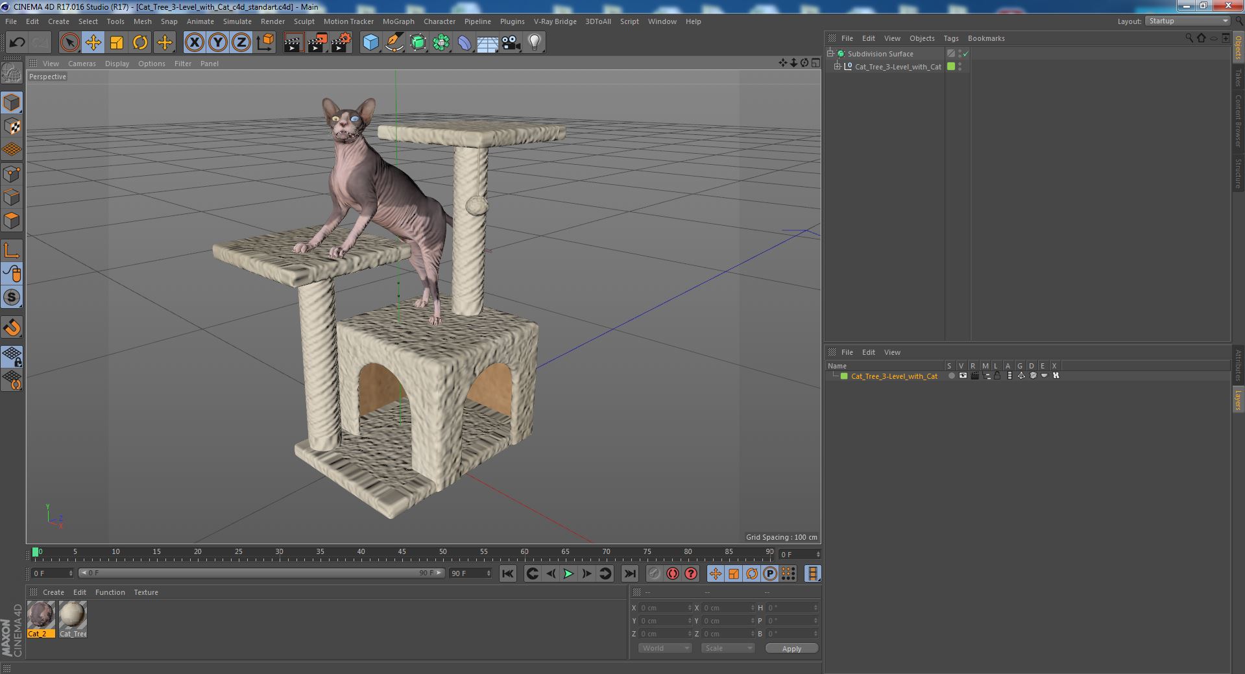Viewport: 1245px width, 674px height.
Task: Toggle Subdivision Surface enable checkmark
Action: point(965,54)
